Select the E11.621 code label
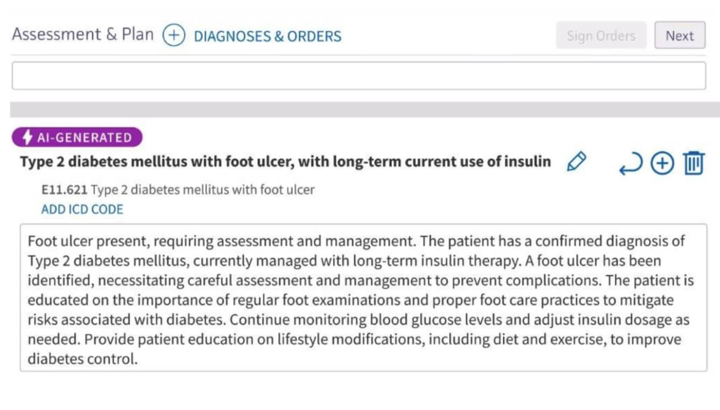 64,189
